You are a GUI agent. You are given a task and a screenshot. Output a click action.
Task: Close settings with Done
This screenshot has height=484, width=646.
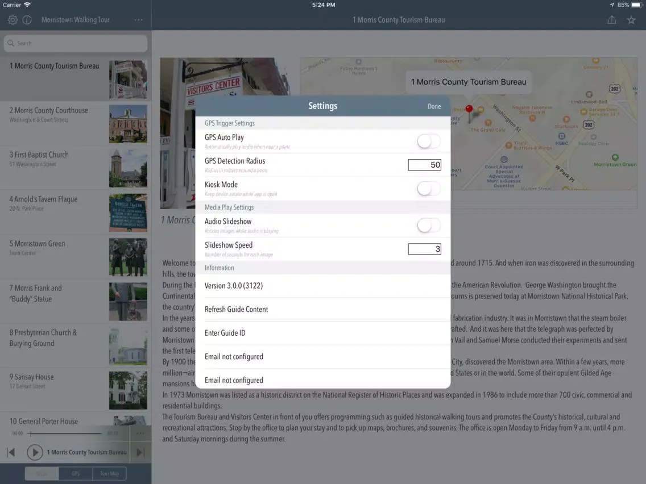434,106
